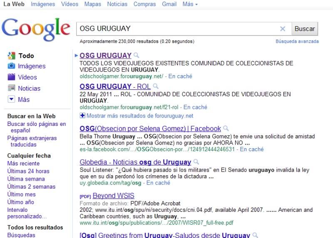Open En caché for Facebook result

(252, 149)
